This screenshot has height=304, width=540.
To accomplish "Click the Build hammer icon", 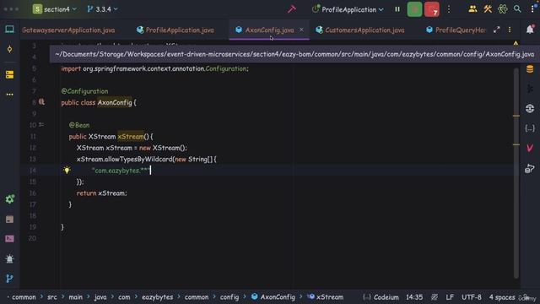I will (292, 9).
